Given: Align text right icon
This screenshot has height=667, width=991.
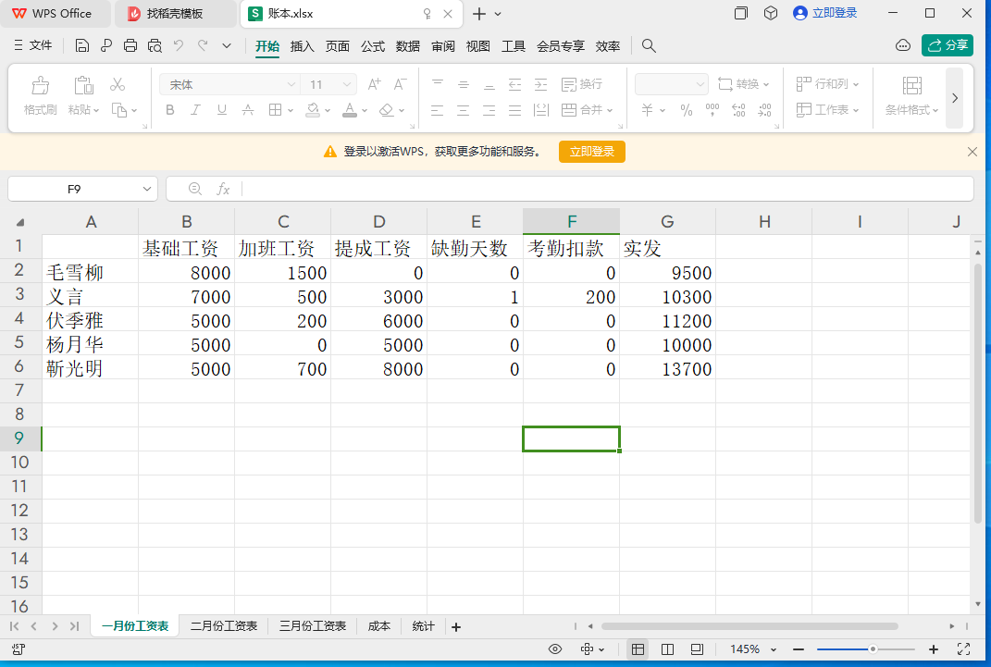Looking at the screenshot, I should [489, 110].
